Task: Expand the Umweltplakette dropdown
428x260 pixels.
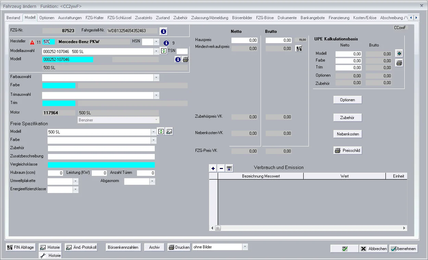Action: pos(76,181)
